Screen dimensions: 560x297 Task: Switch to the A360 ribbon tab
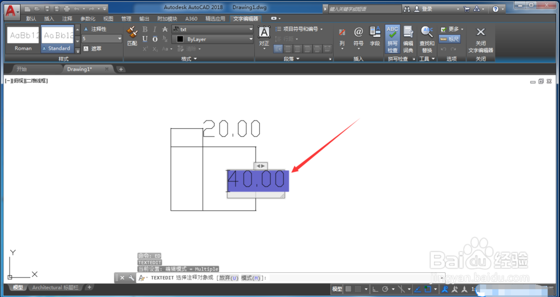tap(192, 18)
